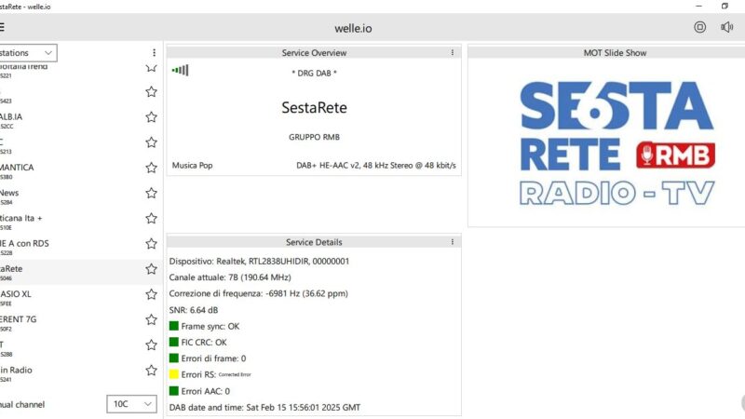Image resolution: width=745 pixels, height=419 pixels.
Task: Favorite the ERENT 7G station
Action: click(151, 319)
